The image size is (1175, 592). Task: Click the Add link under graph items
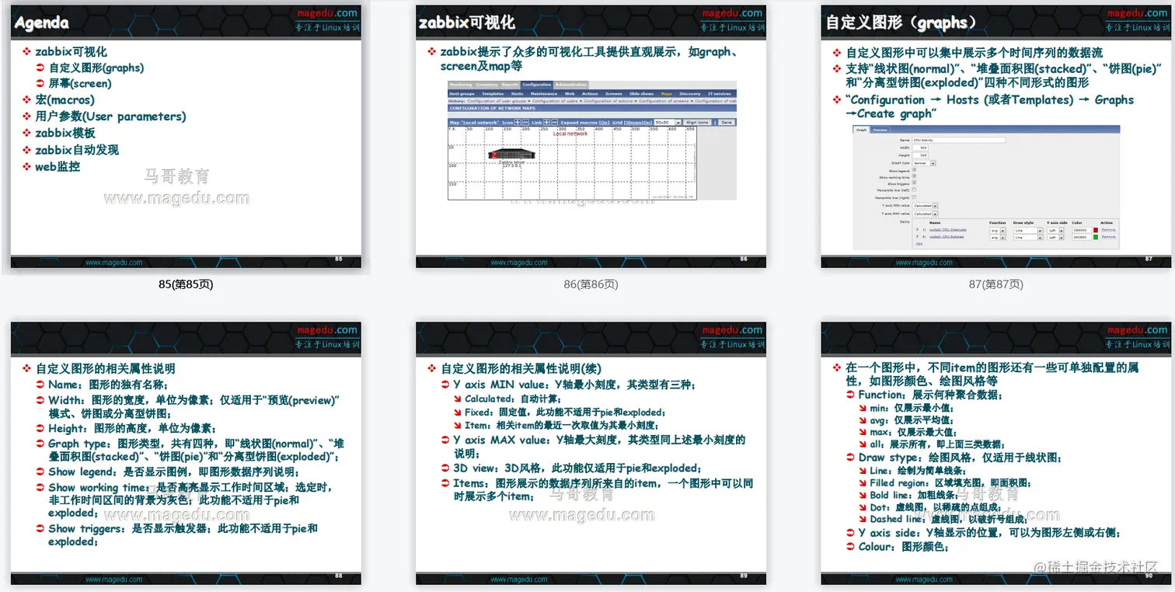[x=919, y=243]
